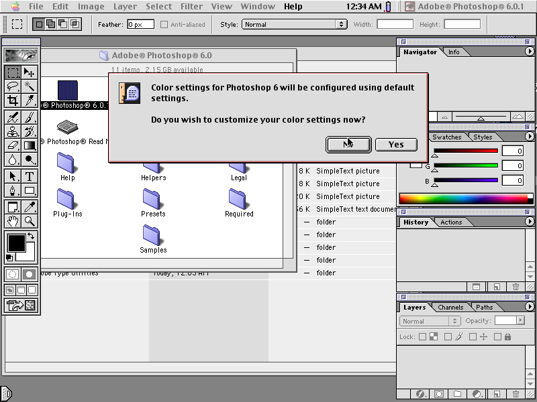Image resolution: width=537 pixels, height=402 pixels.
Task: Open the Layers palette menu arrow
Action: pyautogui.click(x=530, y=307)
